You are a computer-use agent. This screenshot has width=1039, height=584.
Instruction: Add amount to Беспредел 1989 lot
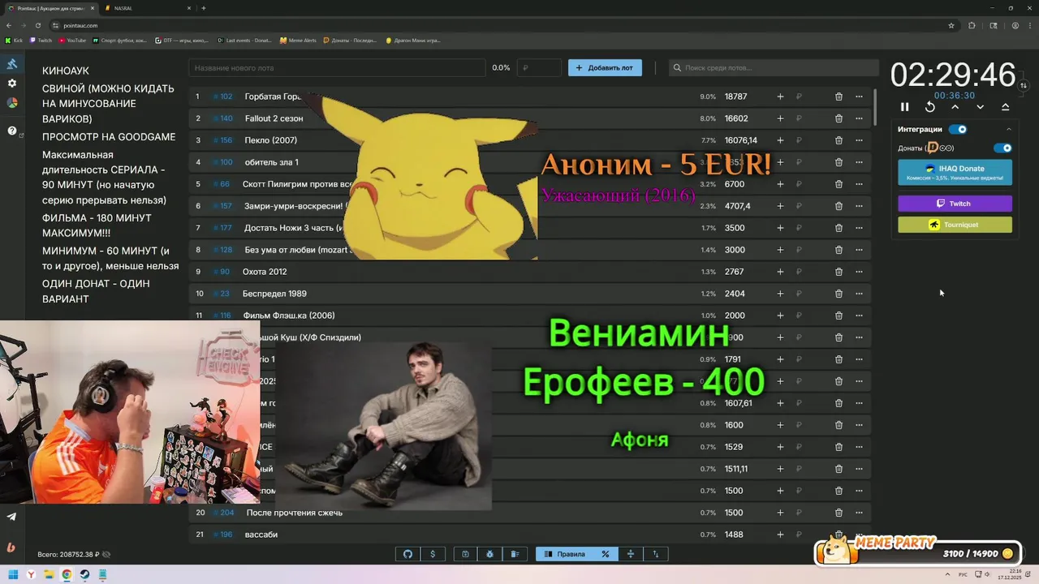pyautogui.click(x=780, y=294)
